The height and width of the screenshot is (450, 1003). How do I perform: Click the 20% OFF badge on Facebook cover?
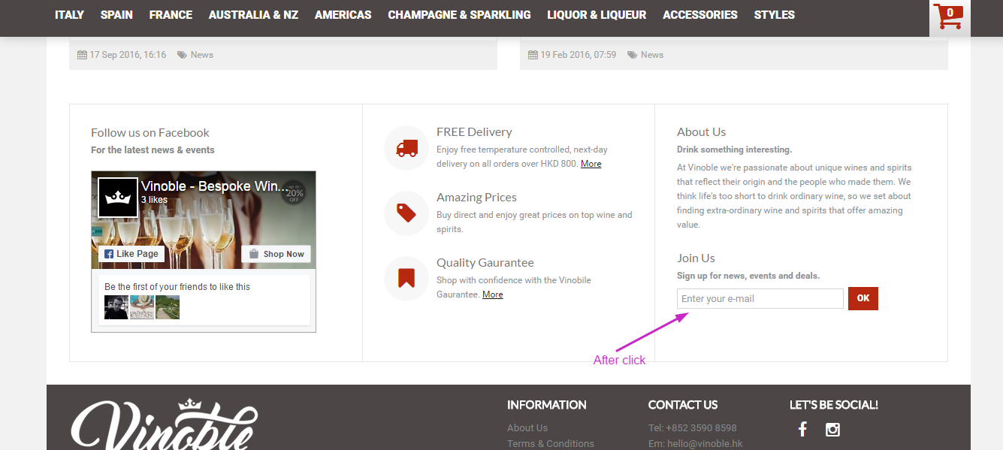tap(295, 192)
